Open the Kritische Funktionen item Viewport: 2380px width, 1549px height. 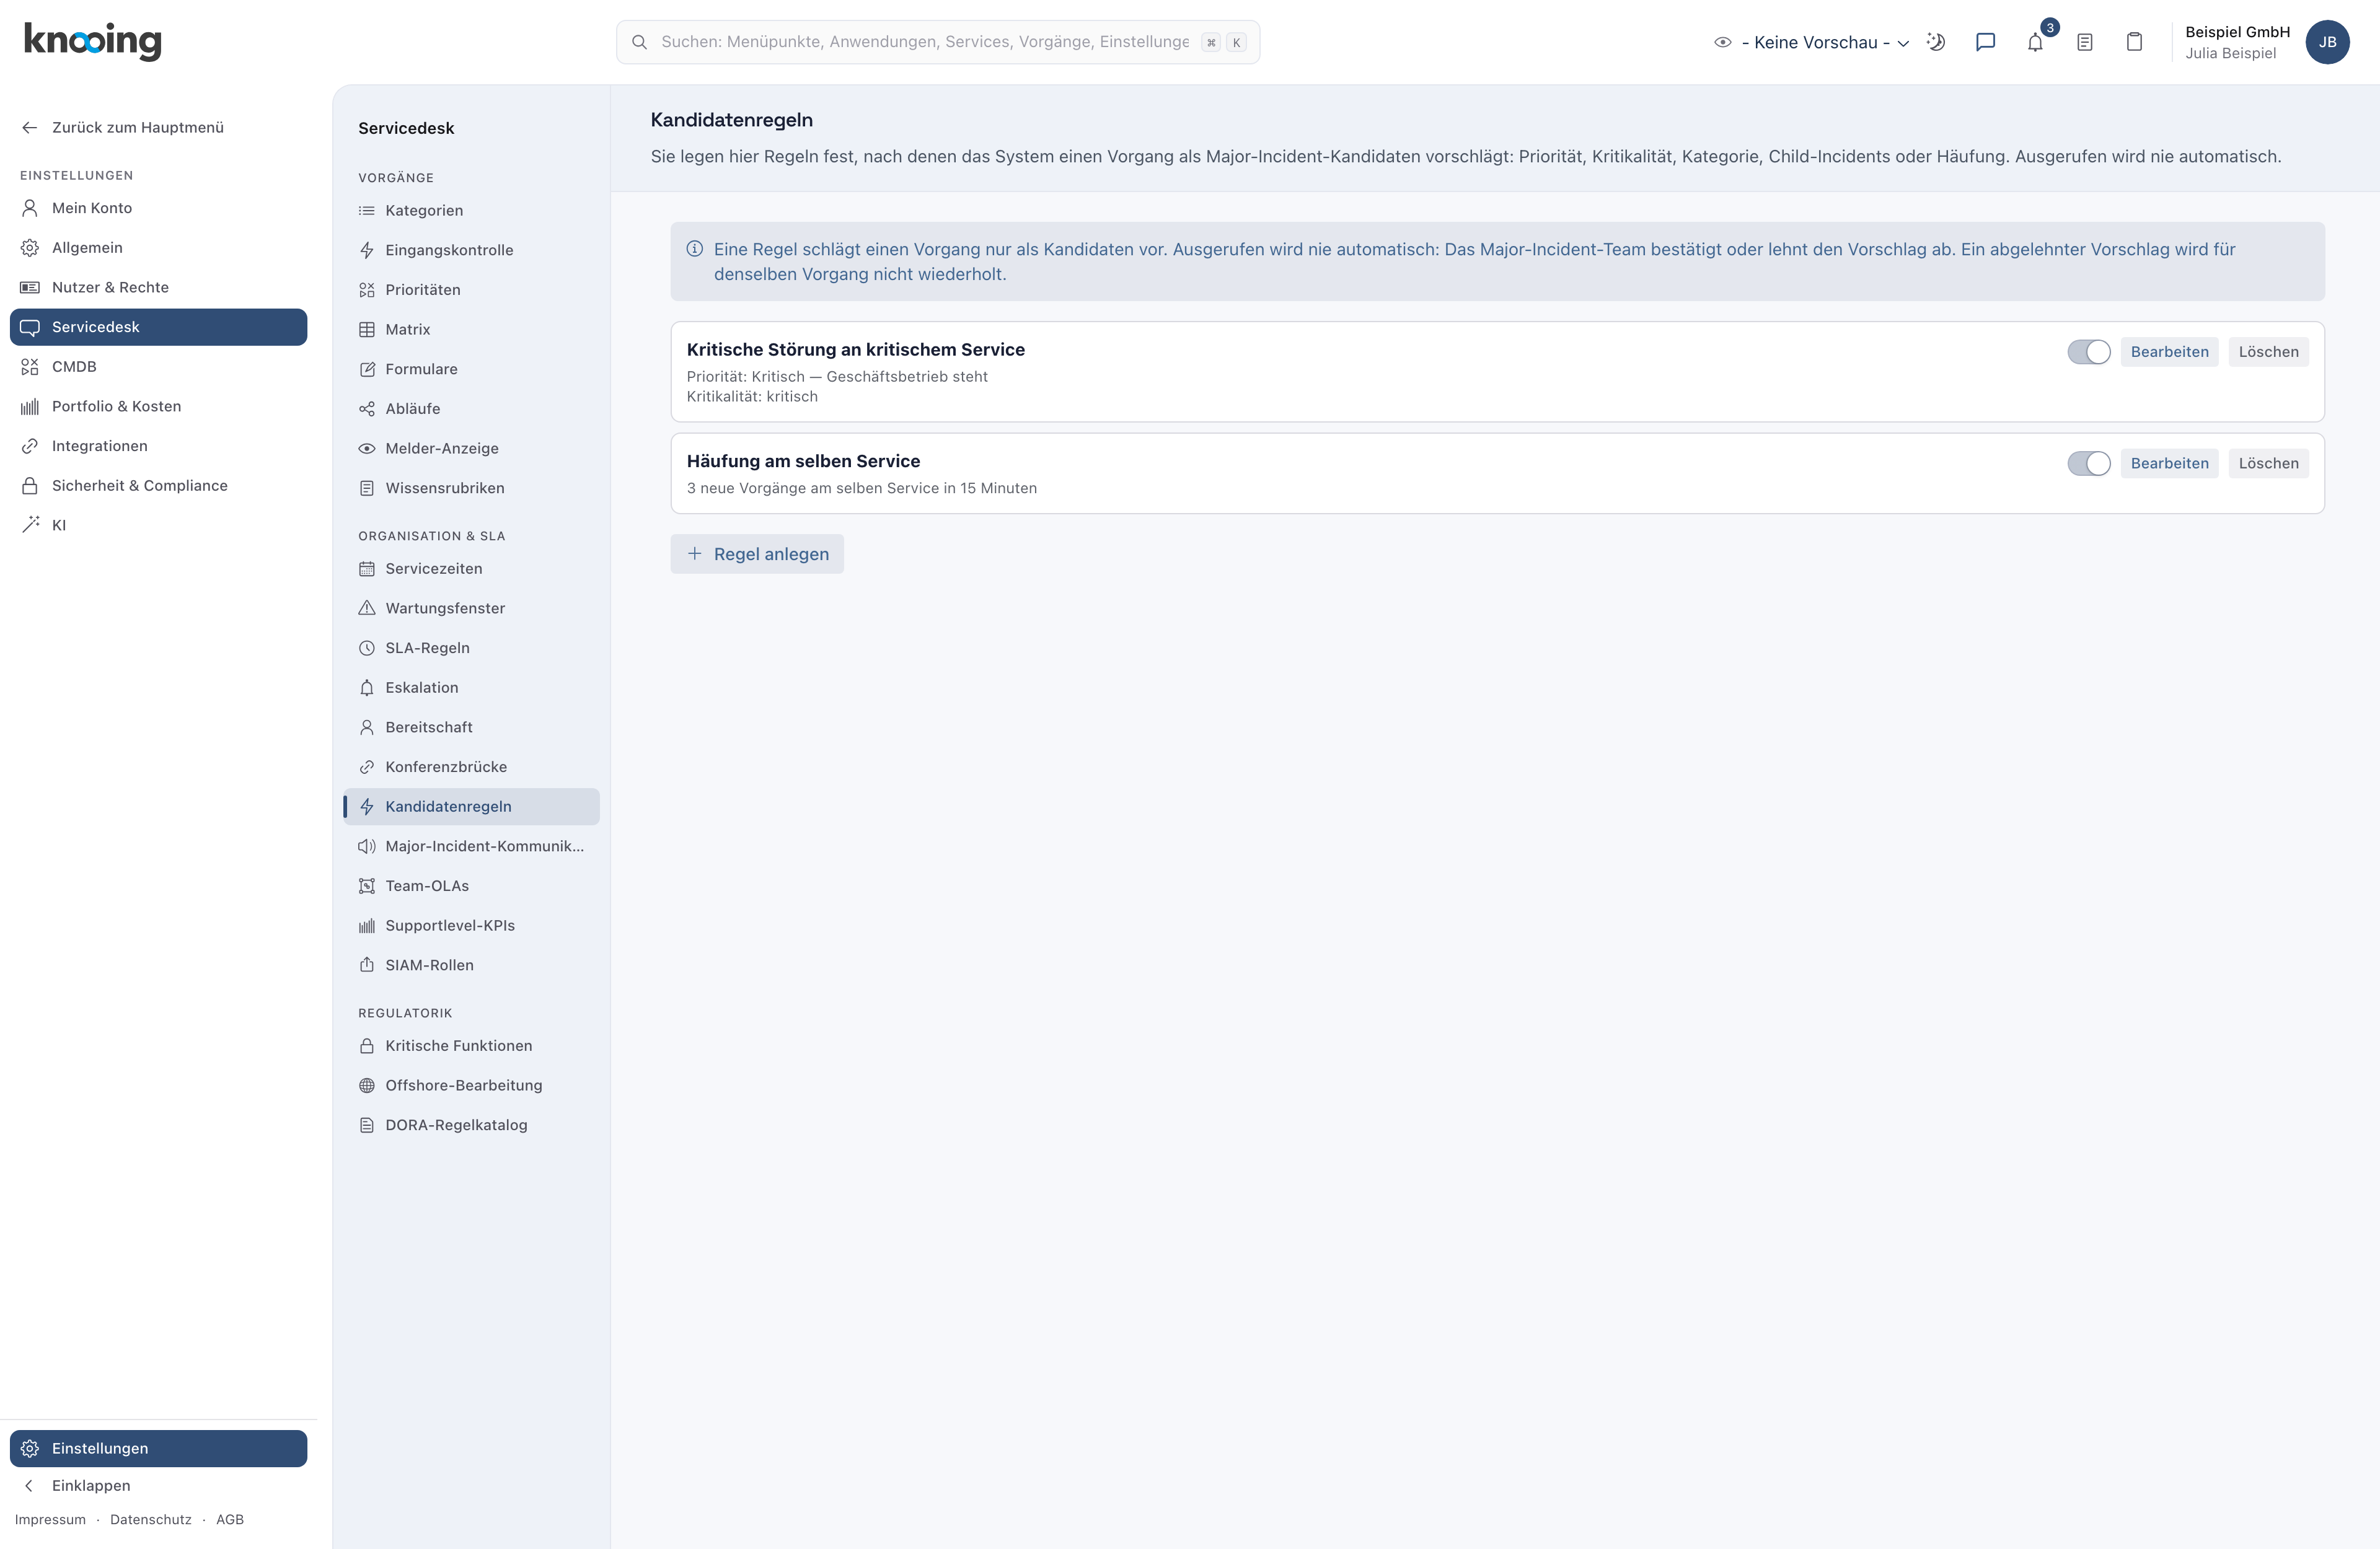(x=471, y=1046)
